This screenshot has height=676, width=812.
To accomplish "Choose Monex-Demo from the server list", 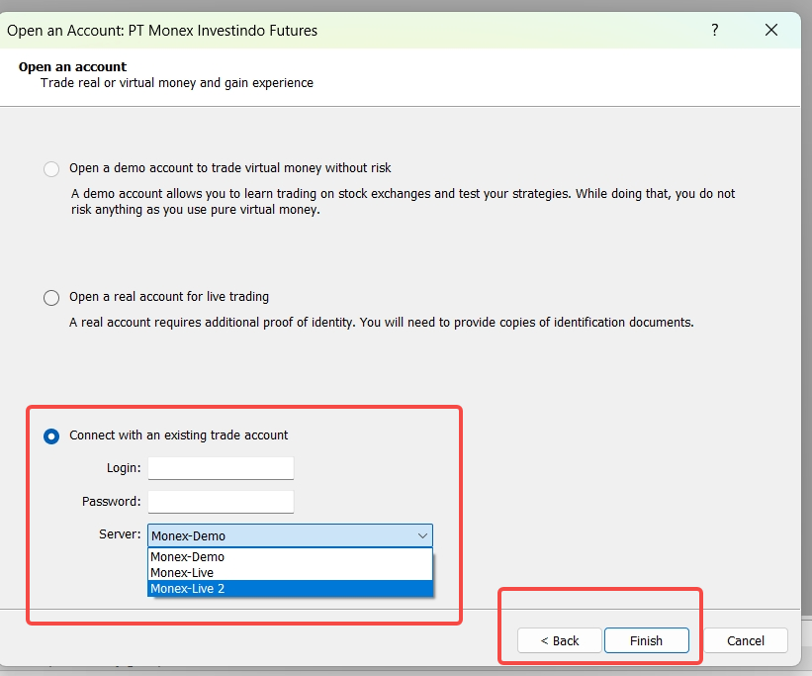I will [290, 557].
